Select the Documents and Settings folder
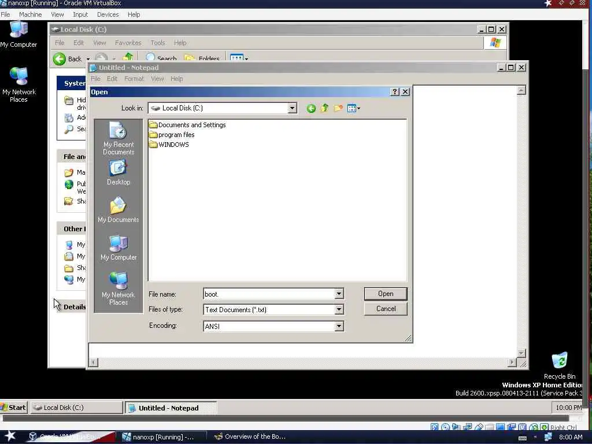Screen dimensions: 592x444 (188, 125)
